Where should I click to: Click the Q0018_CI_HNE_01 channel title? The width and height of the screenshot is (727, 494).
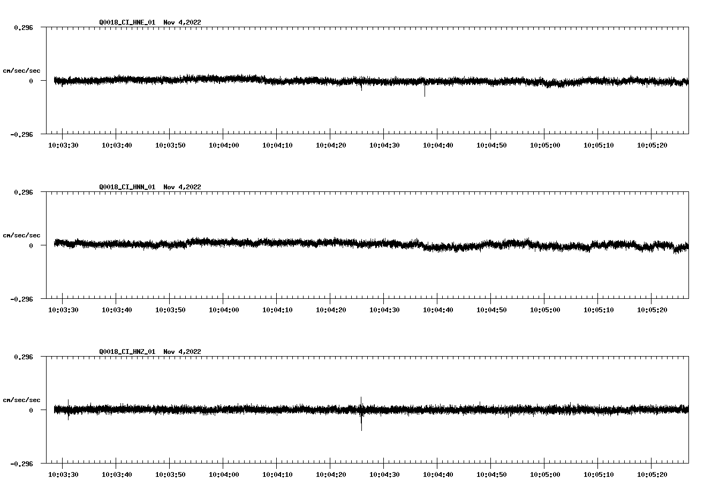(127, 22)
